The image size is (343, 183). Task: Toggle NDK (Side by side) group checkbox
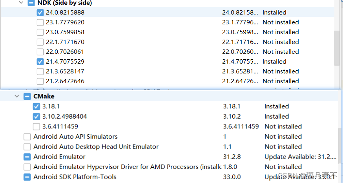click(x=31, y=3)
